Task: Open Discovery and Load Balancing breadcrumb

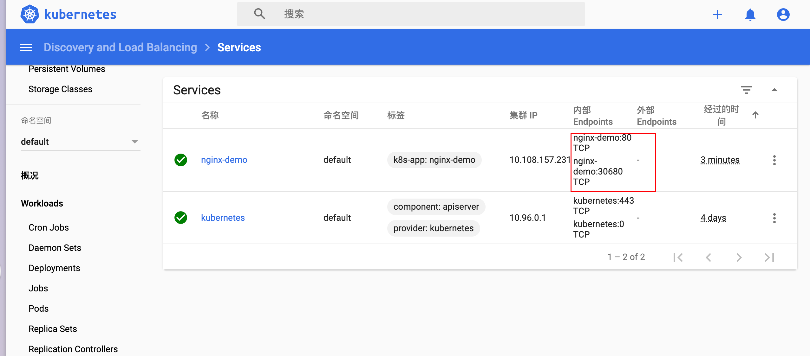Action: [120, 48]
